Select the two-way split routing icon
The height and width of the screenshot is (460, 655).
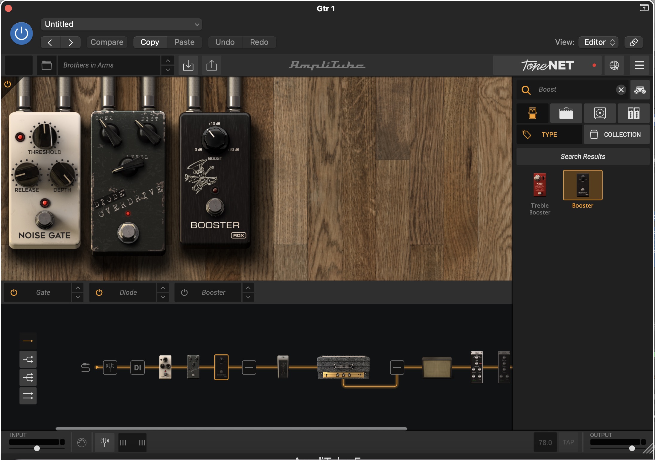(x=28, y=359)
